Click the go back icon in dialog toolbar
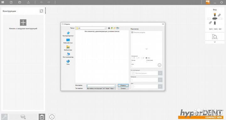The height and width of the screenshot is (120, 226). point(109,28)
